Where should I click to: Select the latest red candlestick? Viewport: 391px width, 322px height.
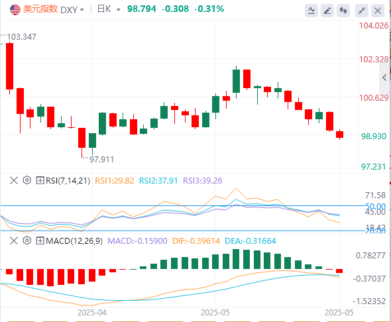[339, 134]
